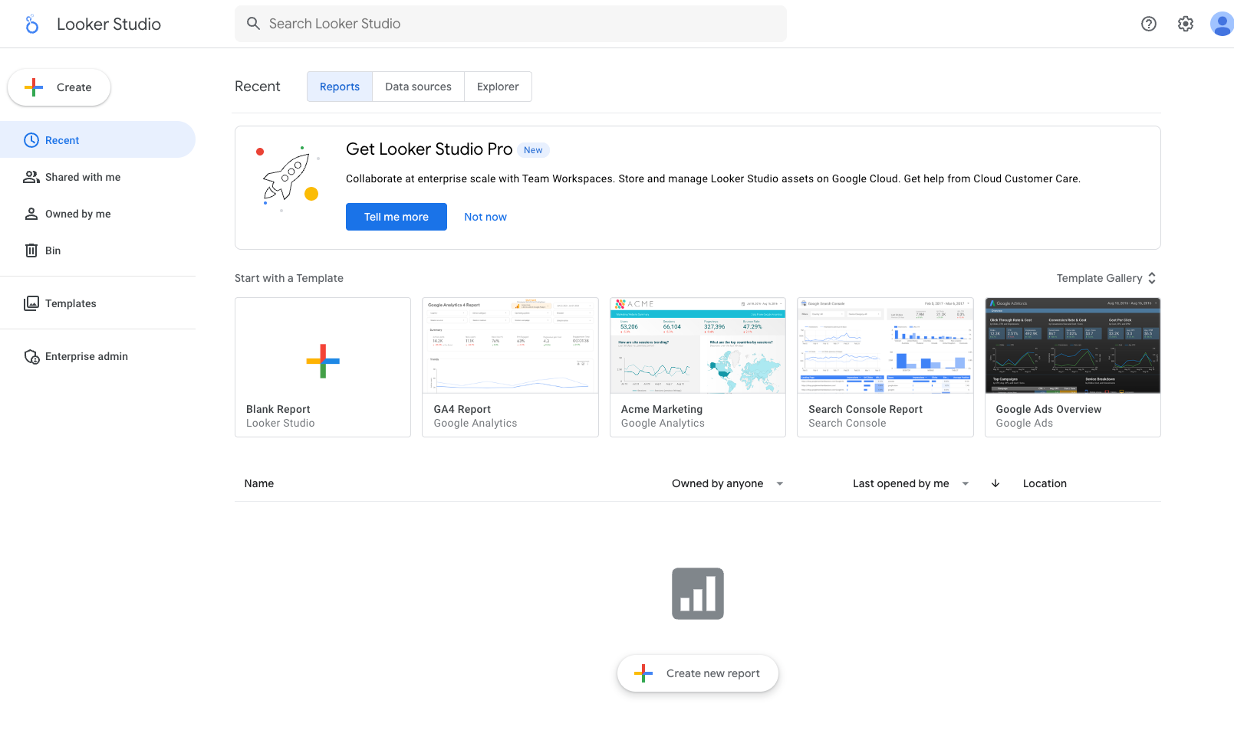
Task: Open the Google Ads Overview template thumbnail
Action: (1072, 345)
